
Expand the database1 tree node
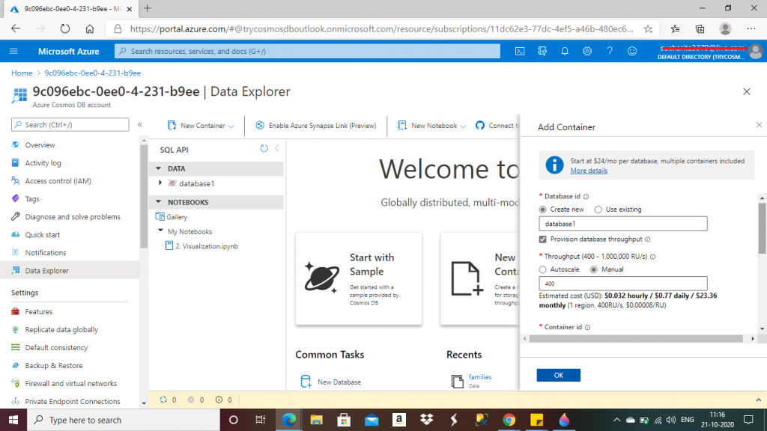(160, 183)
